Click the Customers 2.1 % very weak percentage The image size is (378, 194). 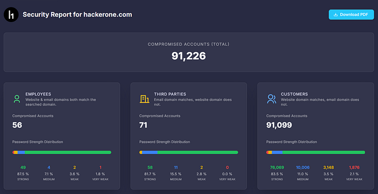coord(354,174)
